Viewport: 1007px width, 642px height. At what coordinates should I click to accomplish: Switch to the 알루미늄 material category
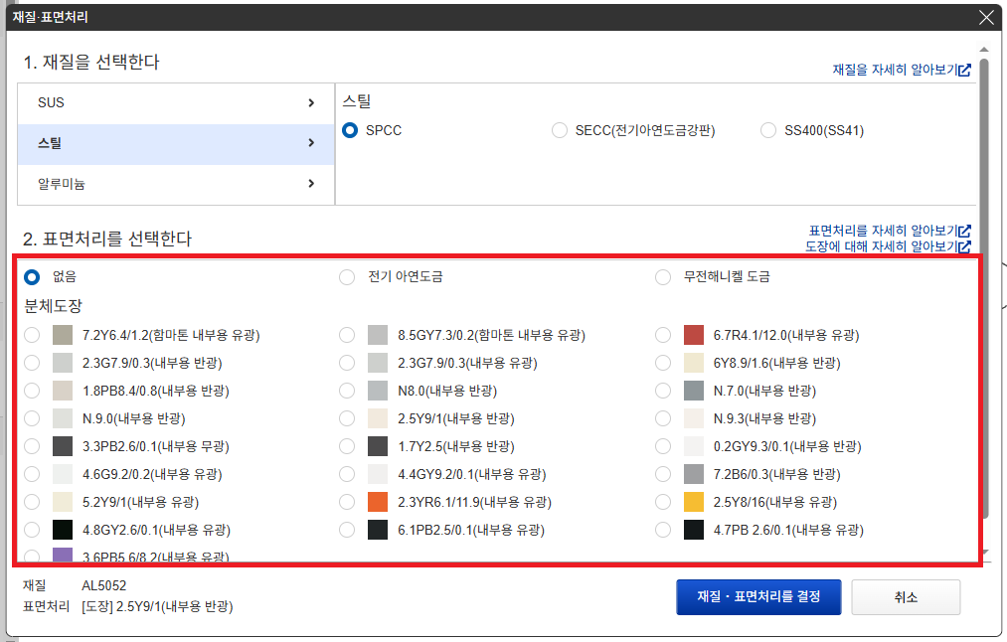[x=62, y=184]
